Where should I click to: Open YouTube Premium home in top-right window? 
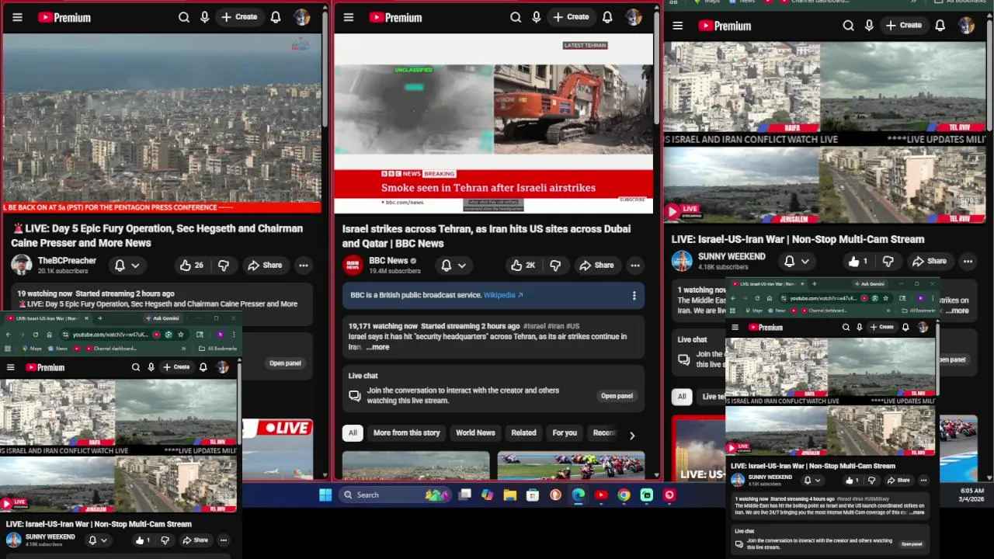pos(725,26)
